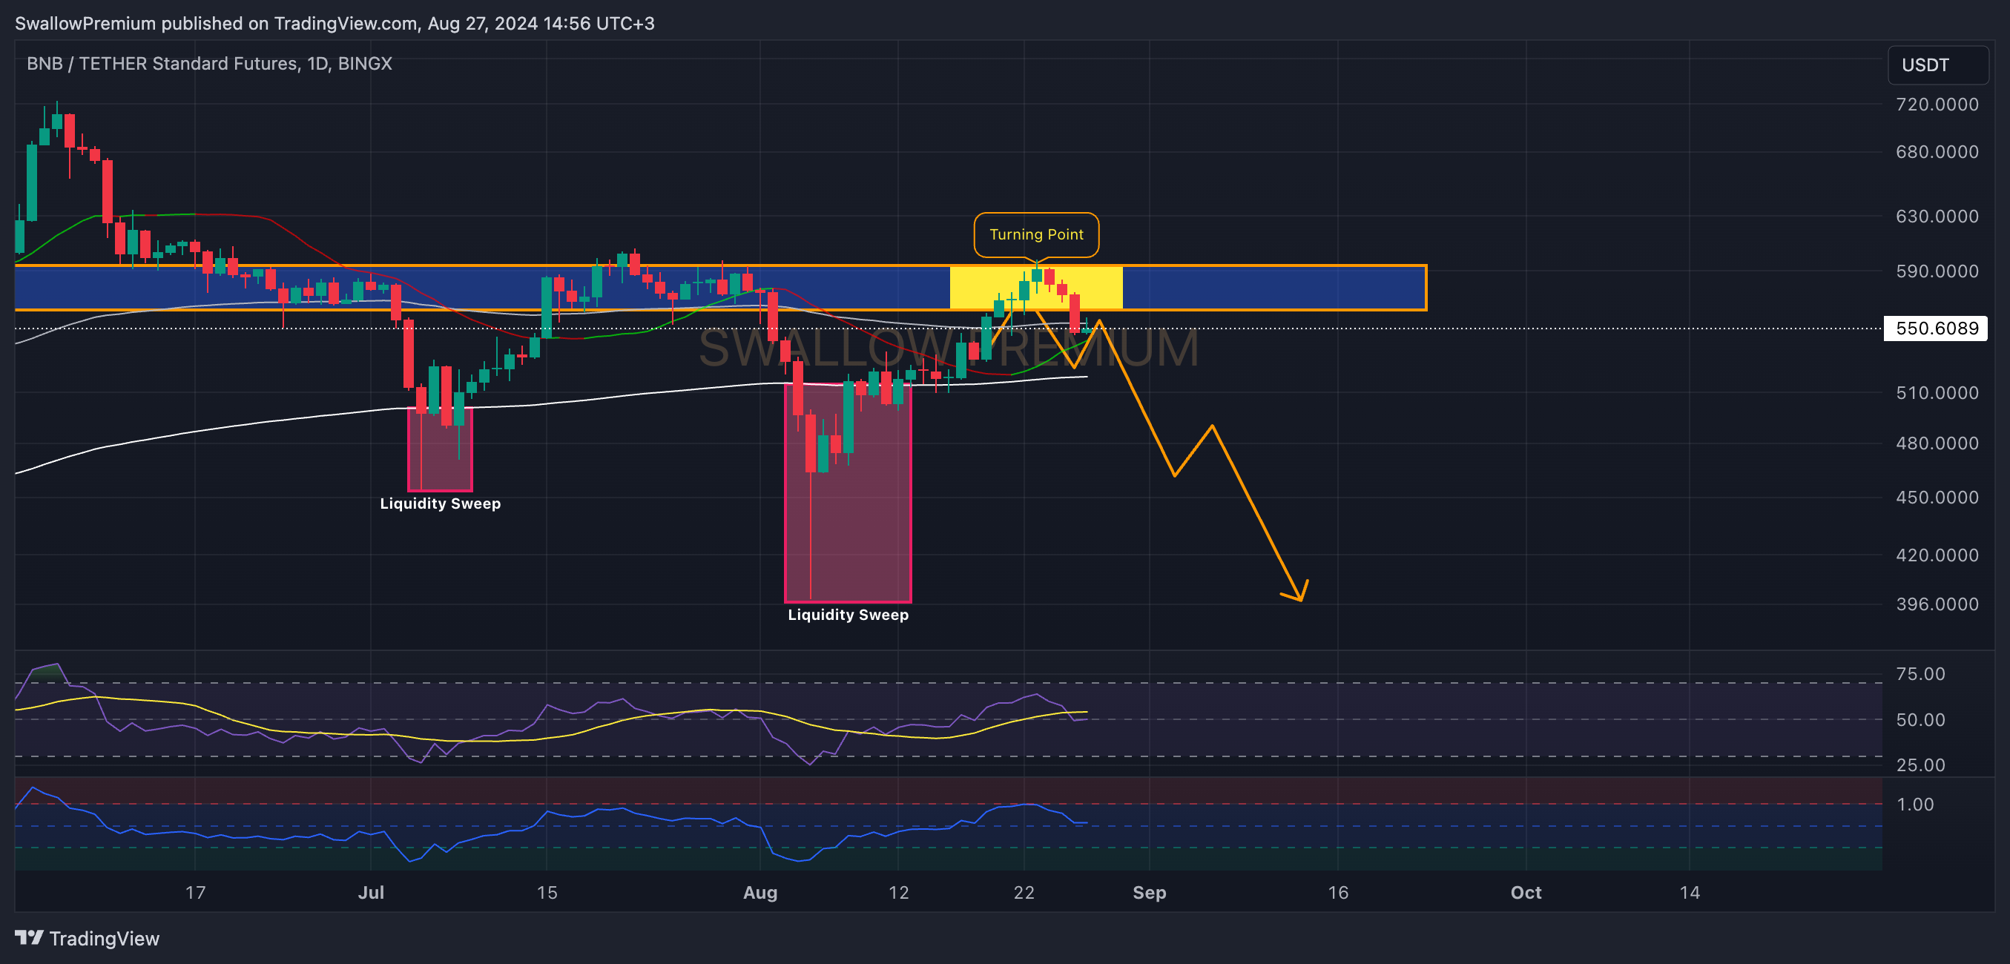
Task: Click the 420.0000 price axis label
Action: coord(1937,555)
